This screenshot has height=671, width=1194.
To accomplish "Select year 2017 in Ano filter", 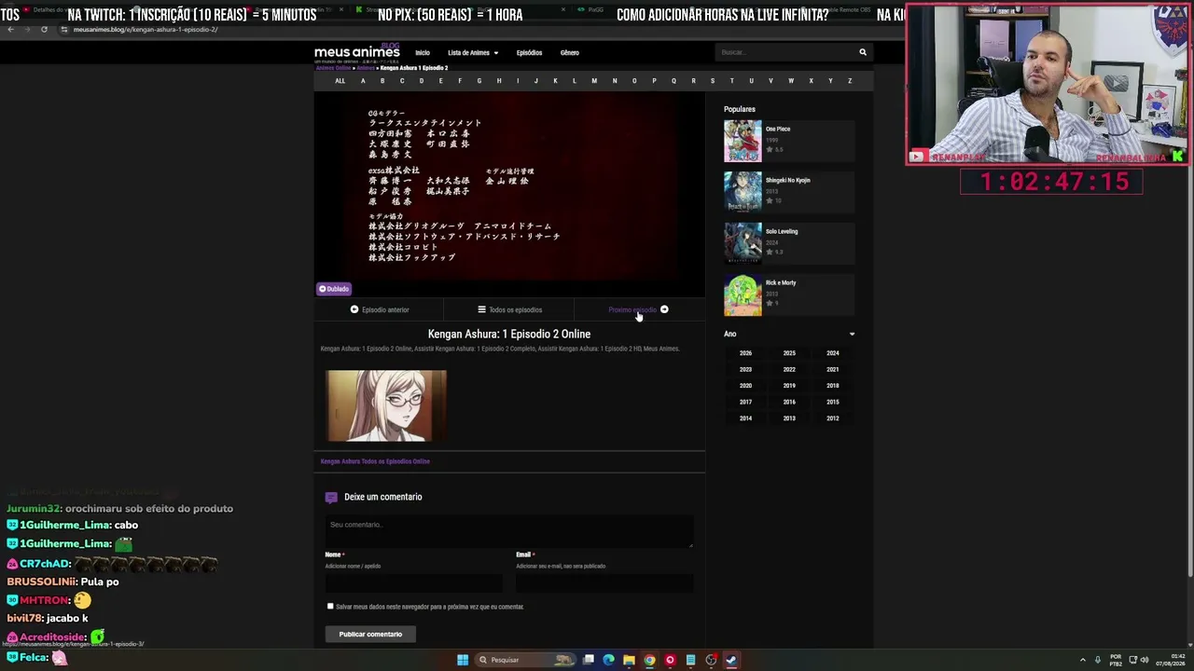I will coord(745,403).
